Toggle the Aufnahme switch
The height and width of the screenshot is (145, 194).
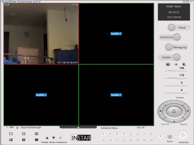pyautogui.click(x=177, y=37)
